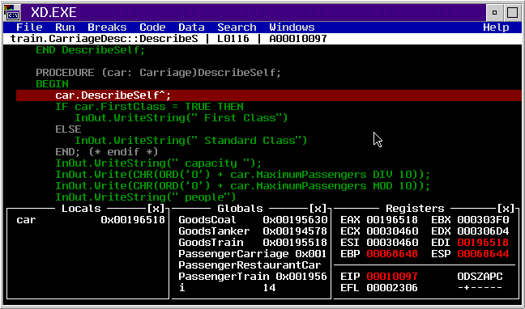Click the flag states row under ODSZAPC
The height and width of the screenshot is (309, 525).
click(480, 288)
